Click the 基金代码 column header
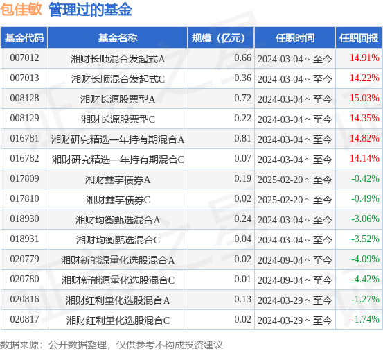Image resolution: width=383 pixels, height=351 pixels. [x=24, y=38]
